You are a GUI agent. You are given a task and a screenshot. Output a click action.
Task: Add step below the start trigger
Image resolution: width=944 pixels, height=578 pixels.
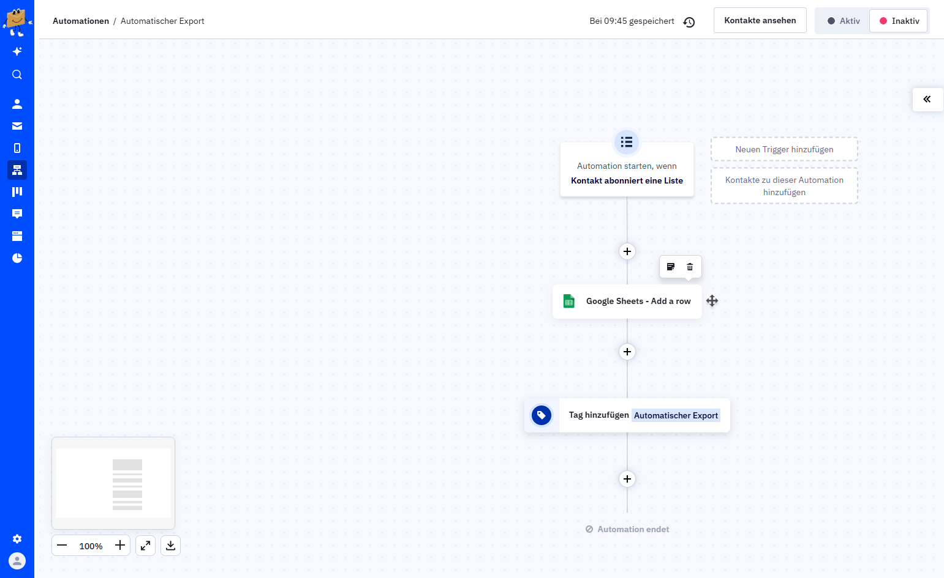click(627, 251)
